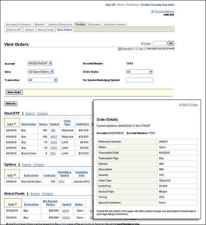The height and width of the screenshot is (225, 206).
Task: Click the View Order button
Action: point(14,92)
